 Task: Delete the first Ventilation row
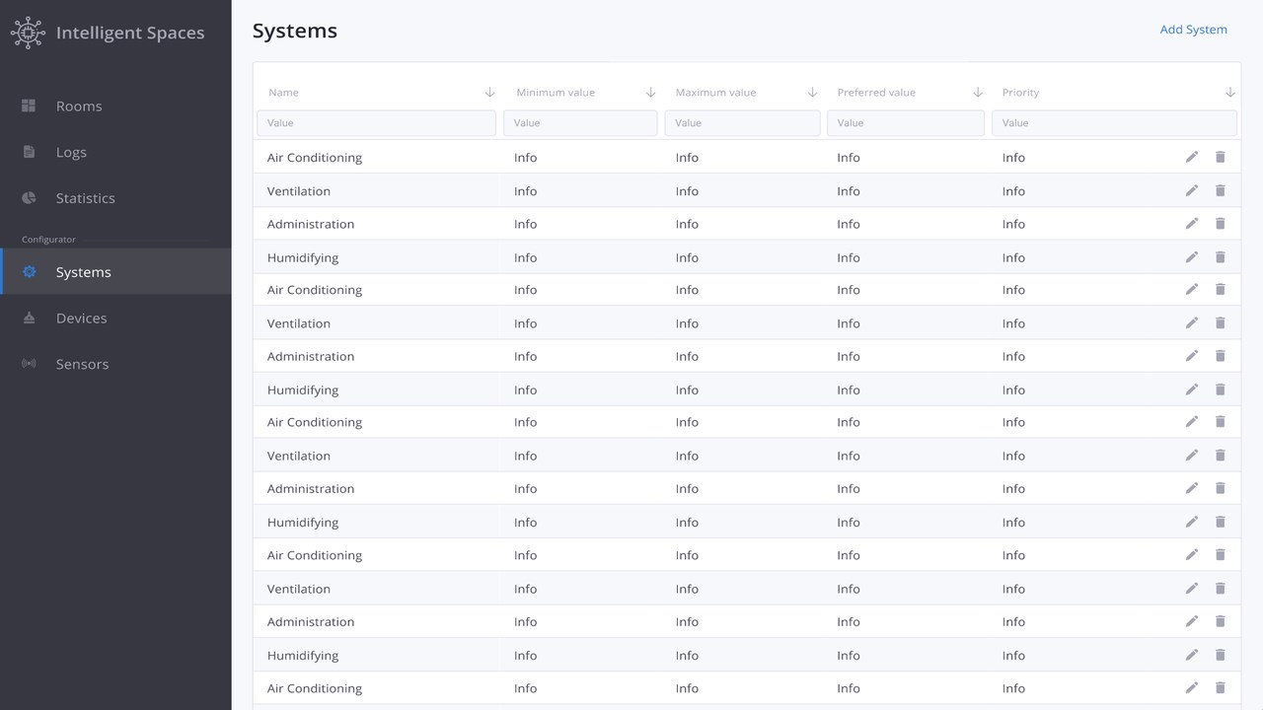[1220, 190]
